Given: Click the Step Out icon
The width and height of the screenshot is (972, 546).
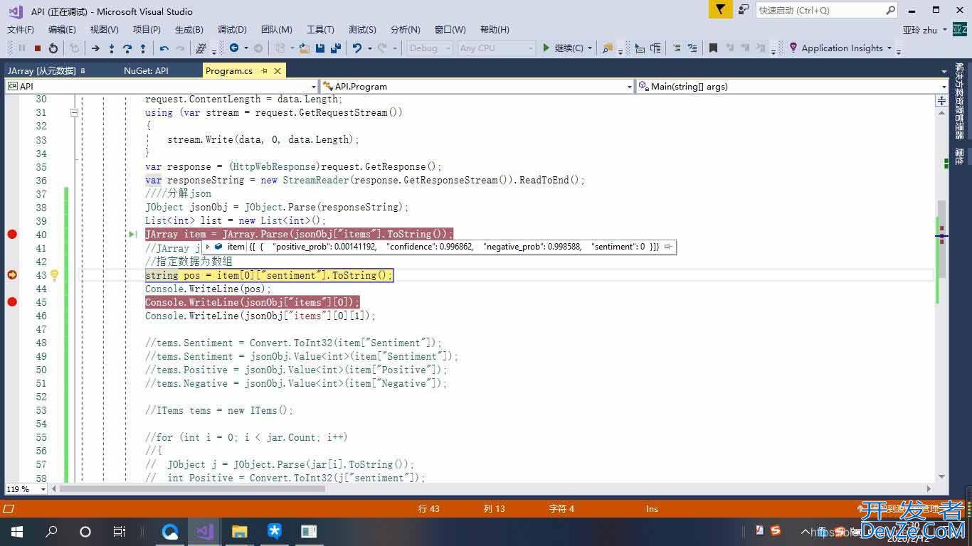Looking at the screenshot, I should pyautogui.click(x=143, y=48).
